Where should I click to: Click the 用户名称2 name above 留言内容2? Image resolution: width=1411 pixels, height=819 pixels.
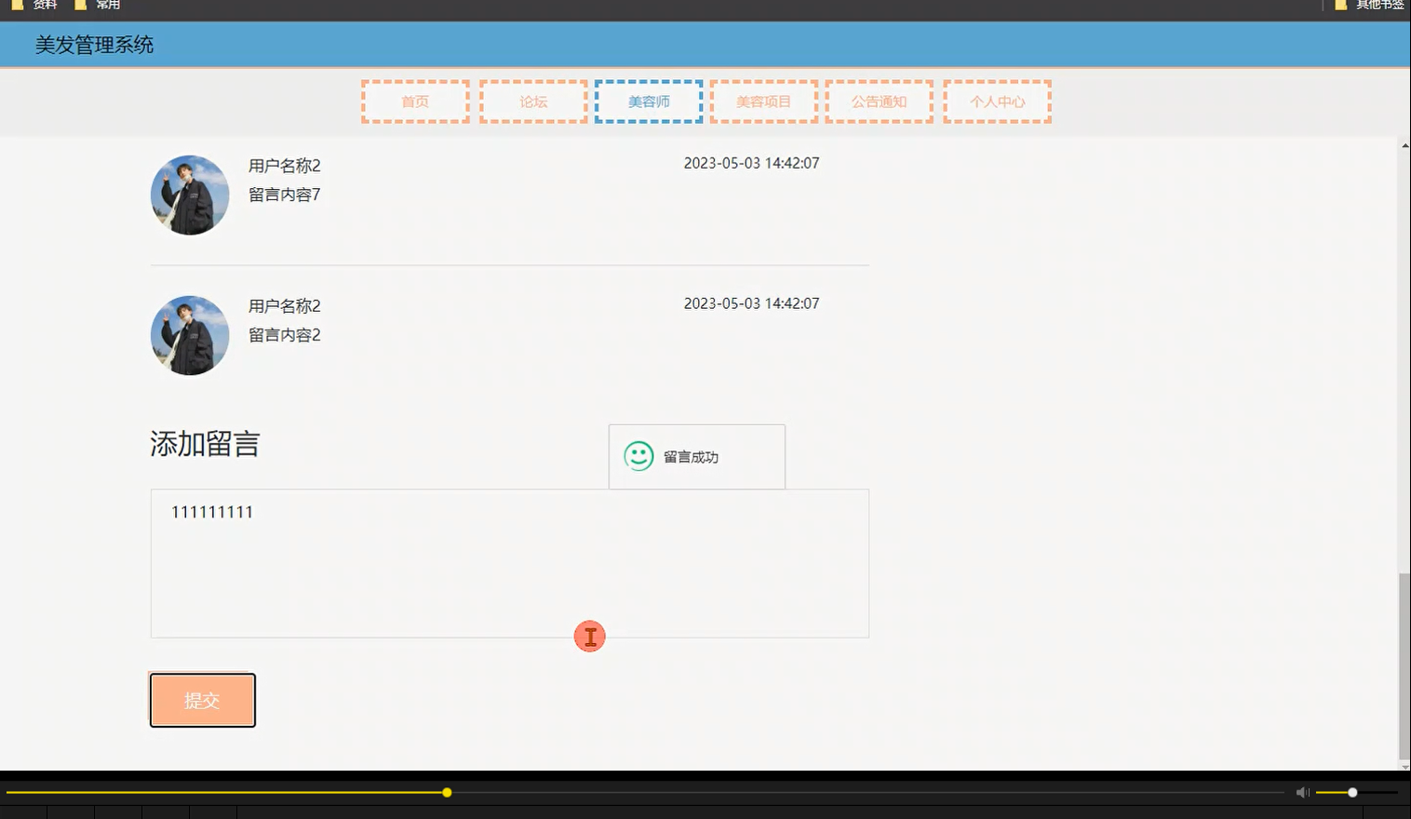[x=285, y=306]
